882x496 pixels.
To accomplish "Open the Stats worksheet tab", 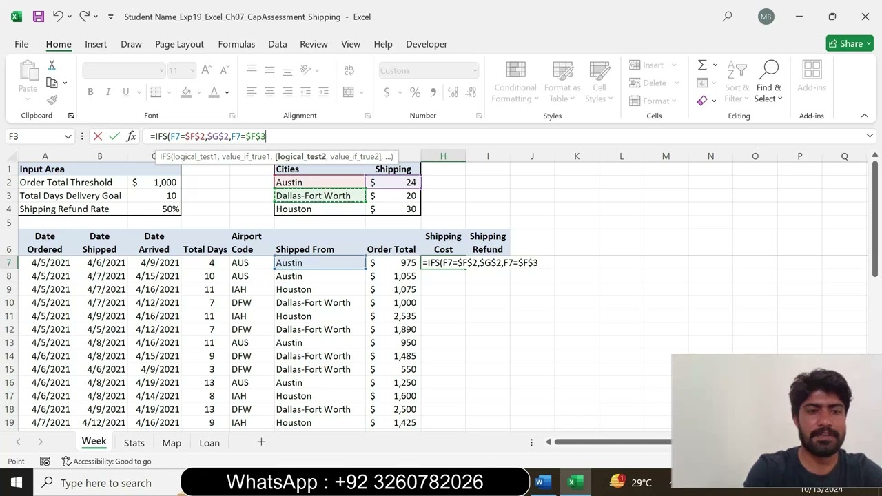I will [134, 443].
